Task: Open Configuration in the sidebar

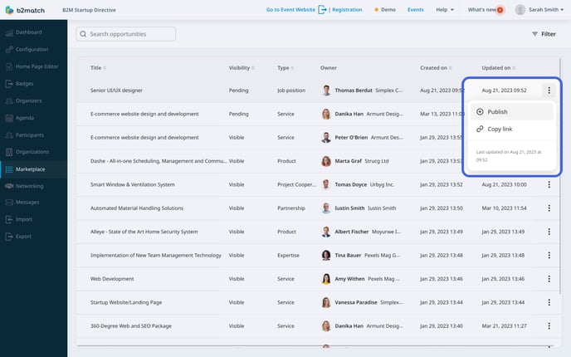Action: [27, 49]
